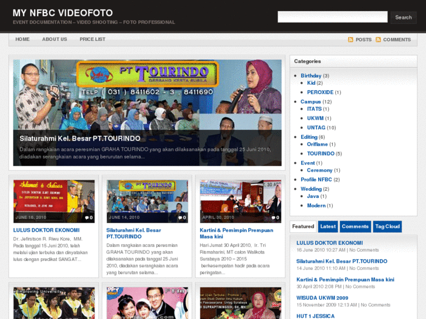
Task: Select the UNTAG subcategory
Action: (316, 128)
